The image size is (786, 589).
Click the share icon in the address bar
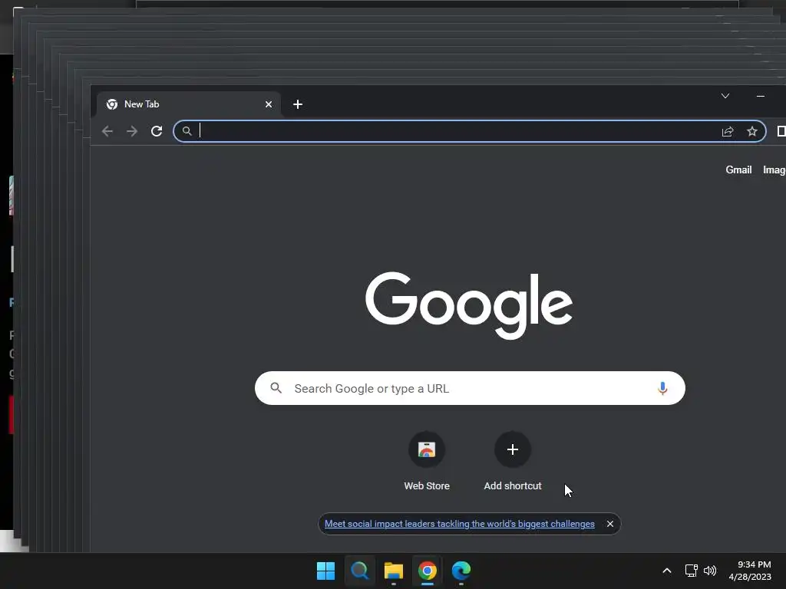[728, 131]
